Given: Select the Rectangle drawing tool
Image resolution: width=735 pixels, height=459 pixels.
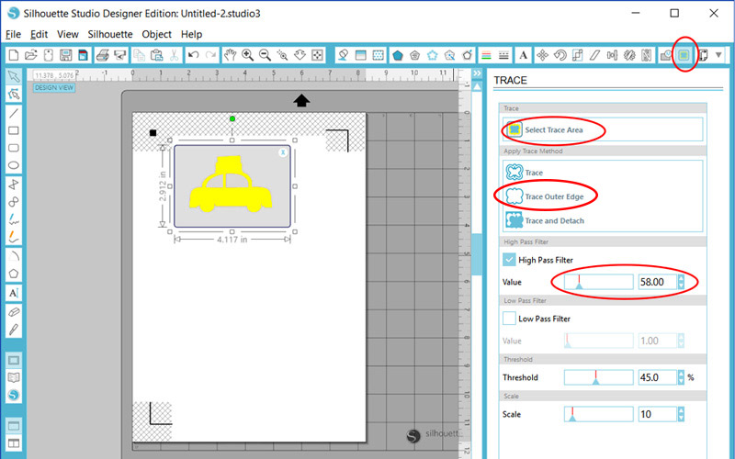Looking at the screenshot, I should (x=14, y=130).
